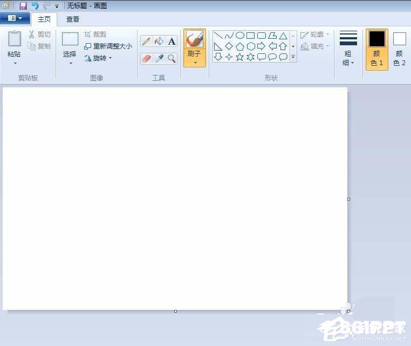Pick the Curve shape
The image size is (411, 346).
pos(229,36)
